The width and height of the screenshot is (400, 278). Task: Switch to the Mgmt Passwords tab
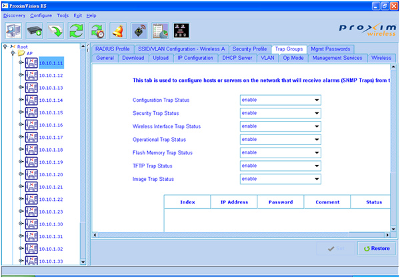(x=331, y=49)
